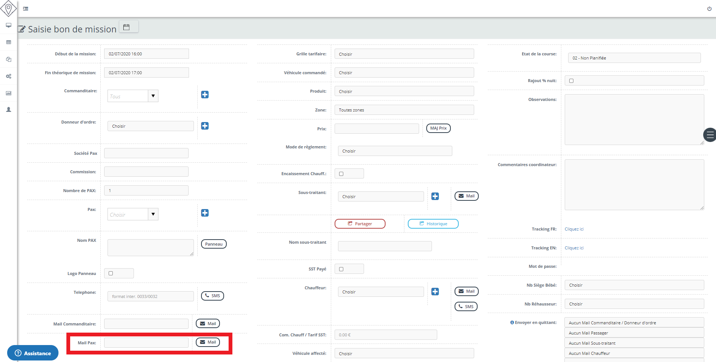This screenshot has height=362, width=716.
Task: Toggle the hamburger menu at top left
Action: coord(26,9)
